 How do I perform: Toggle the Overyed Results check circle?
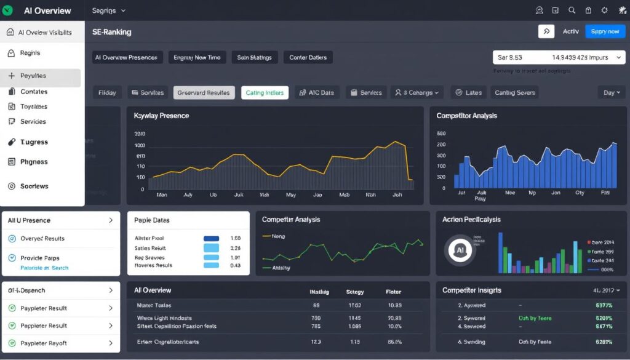tap(12, 238)
